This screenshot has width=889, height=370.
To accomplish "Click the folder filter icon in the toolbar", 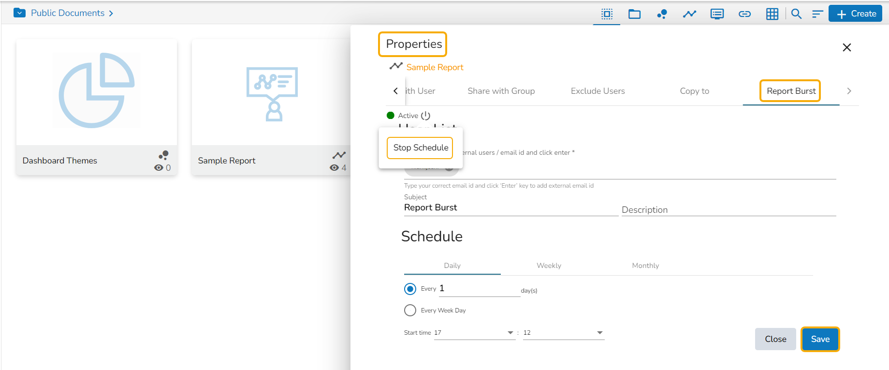I will pos(634,14).
